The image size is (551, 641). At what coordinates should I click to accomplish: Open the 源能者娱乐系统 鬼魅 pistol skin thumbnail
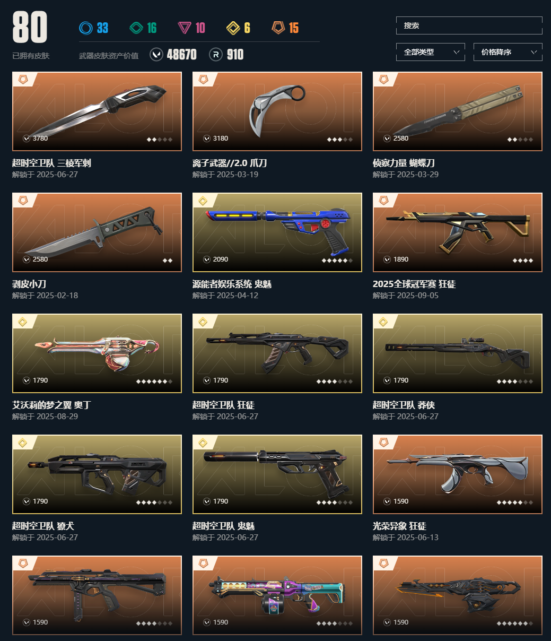[x=277, y=232]
